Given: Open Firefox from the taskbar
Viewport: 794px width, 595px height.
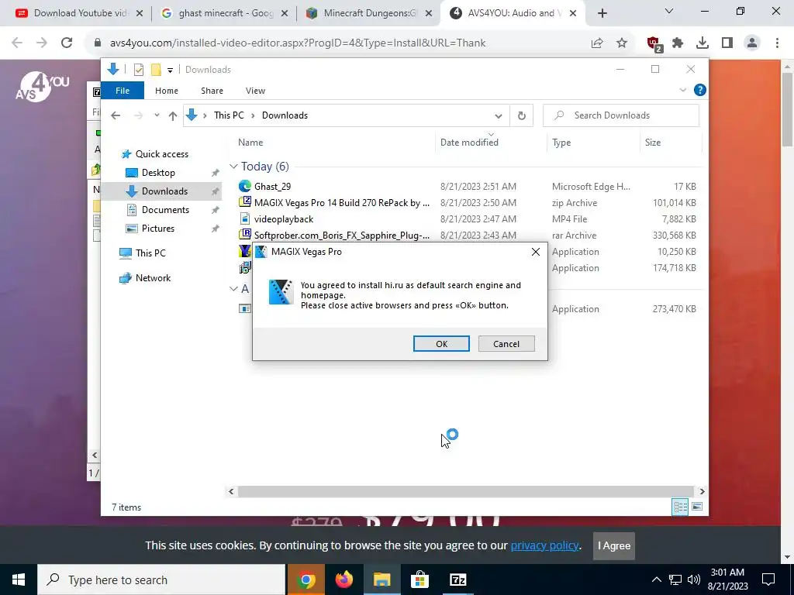Looking at the screenshot, I should pos(344,580).
